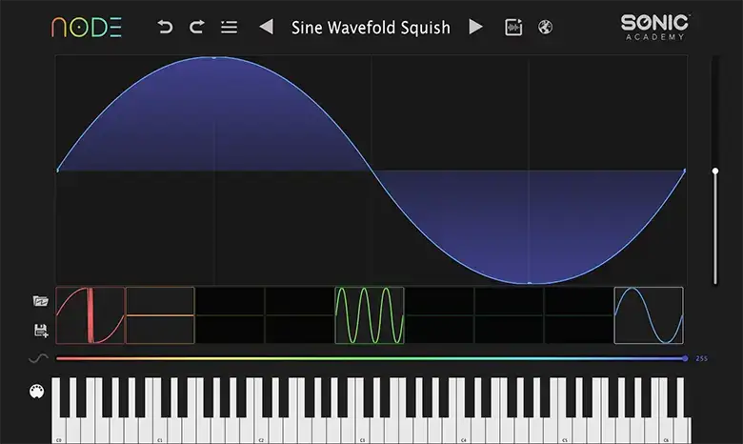
Task: Play the C2 piano key
Action: [x=261, y=431]
